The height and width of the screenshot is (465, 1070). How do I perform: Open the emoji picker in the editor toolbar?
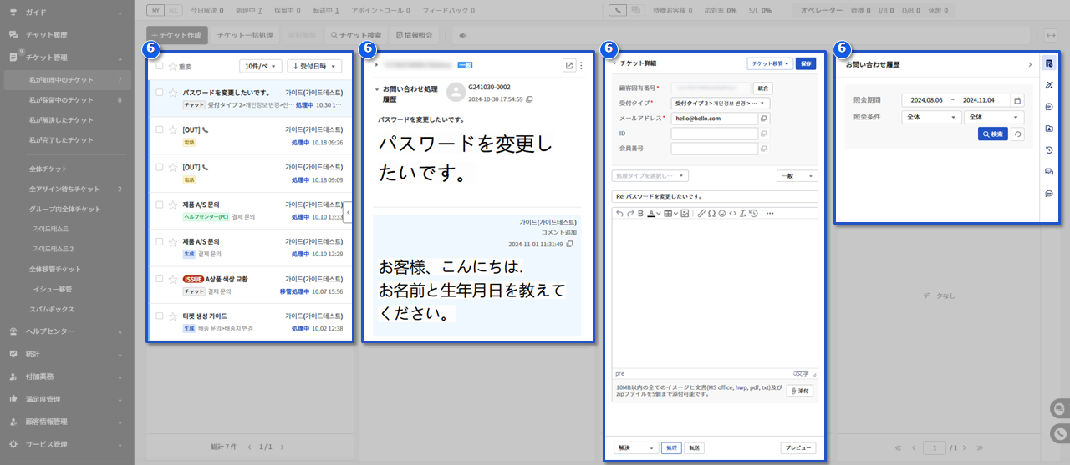click(721, 214)
